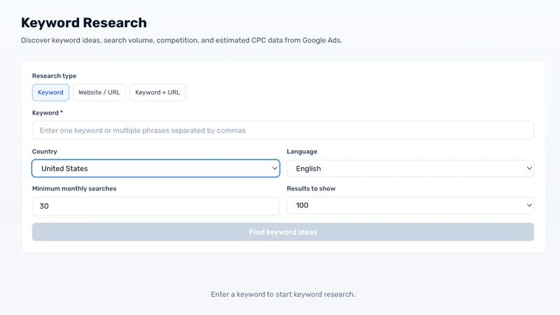The width and height of the screenshot is (560, 315).
Task: Click the Language label
Action: (302, 151)
